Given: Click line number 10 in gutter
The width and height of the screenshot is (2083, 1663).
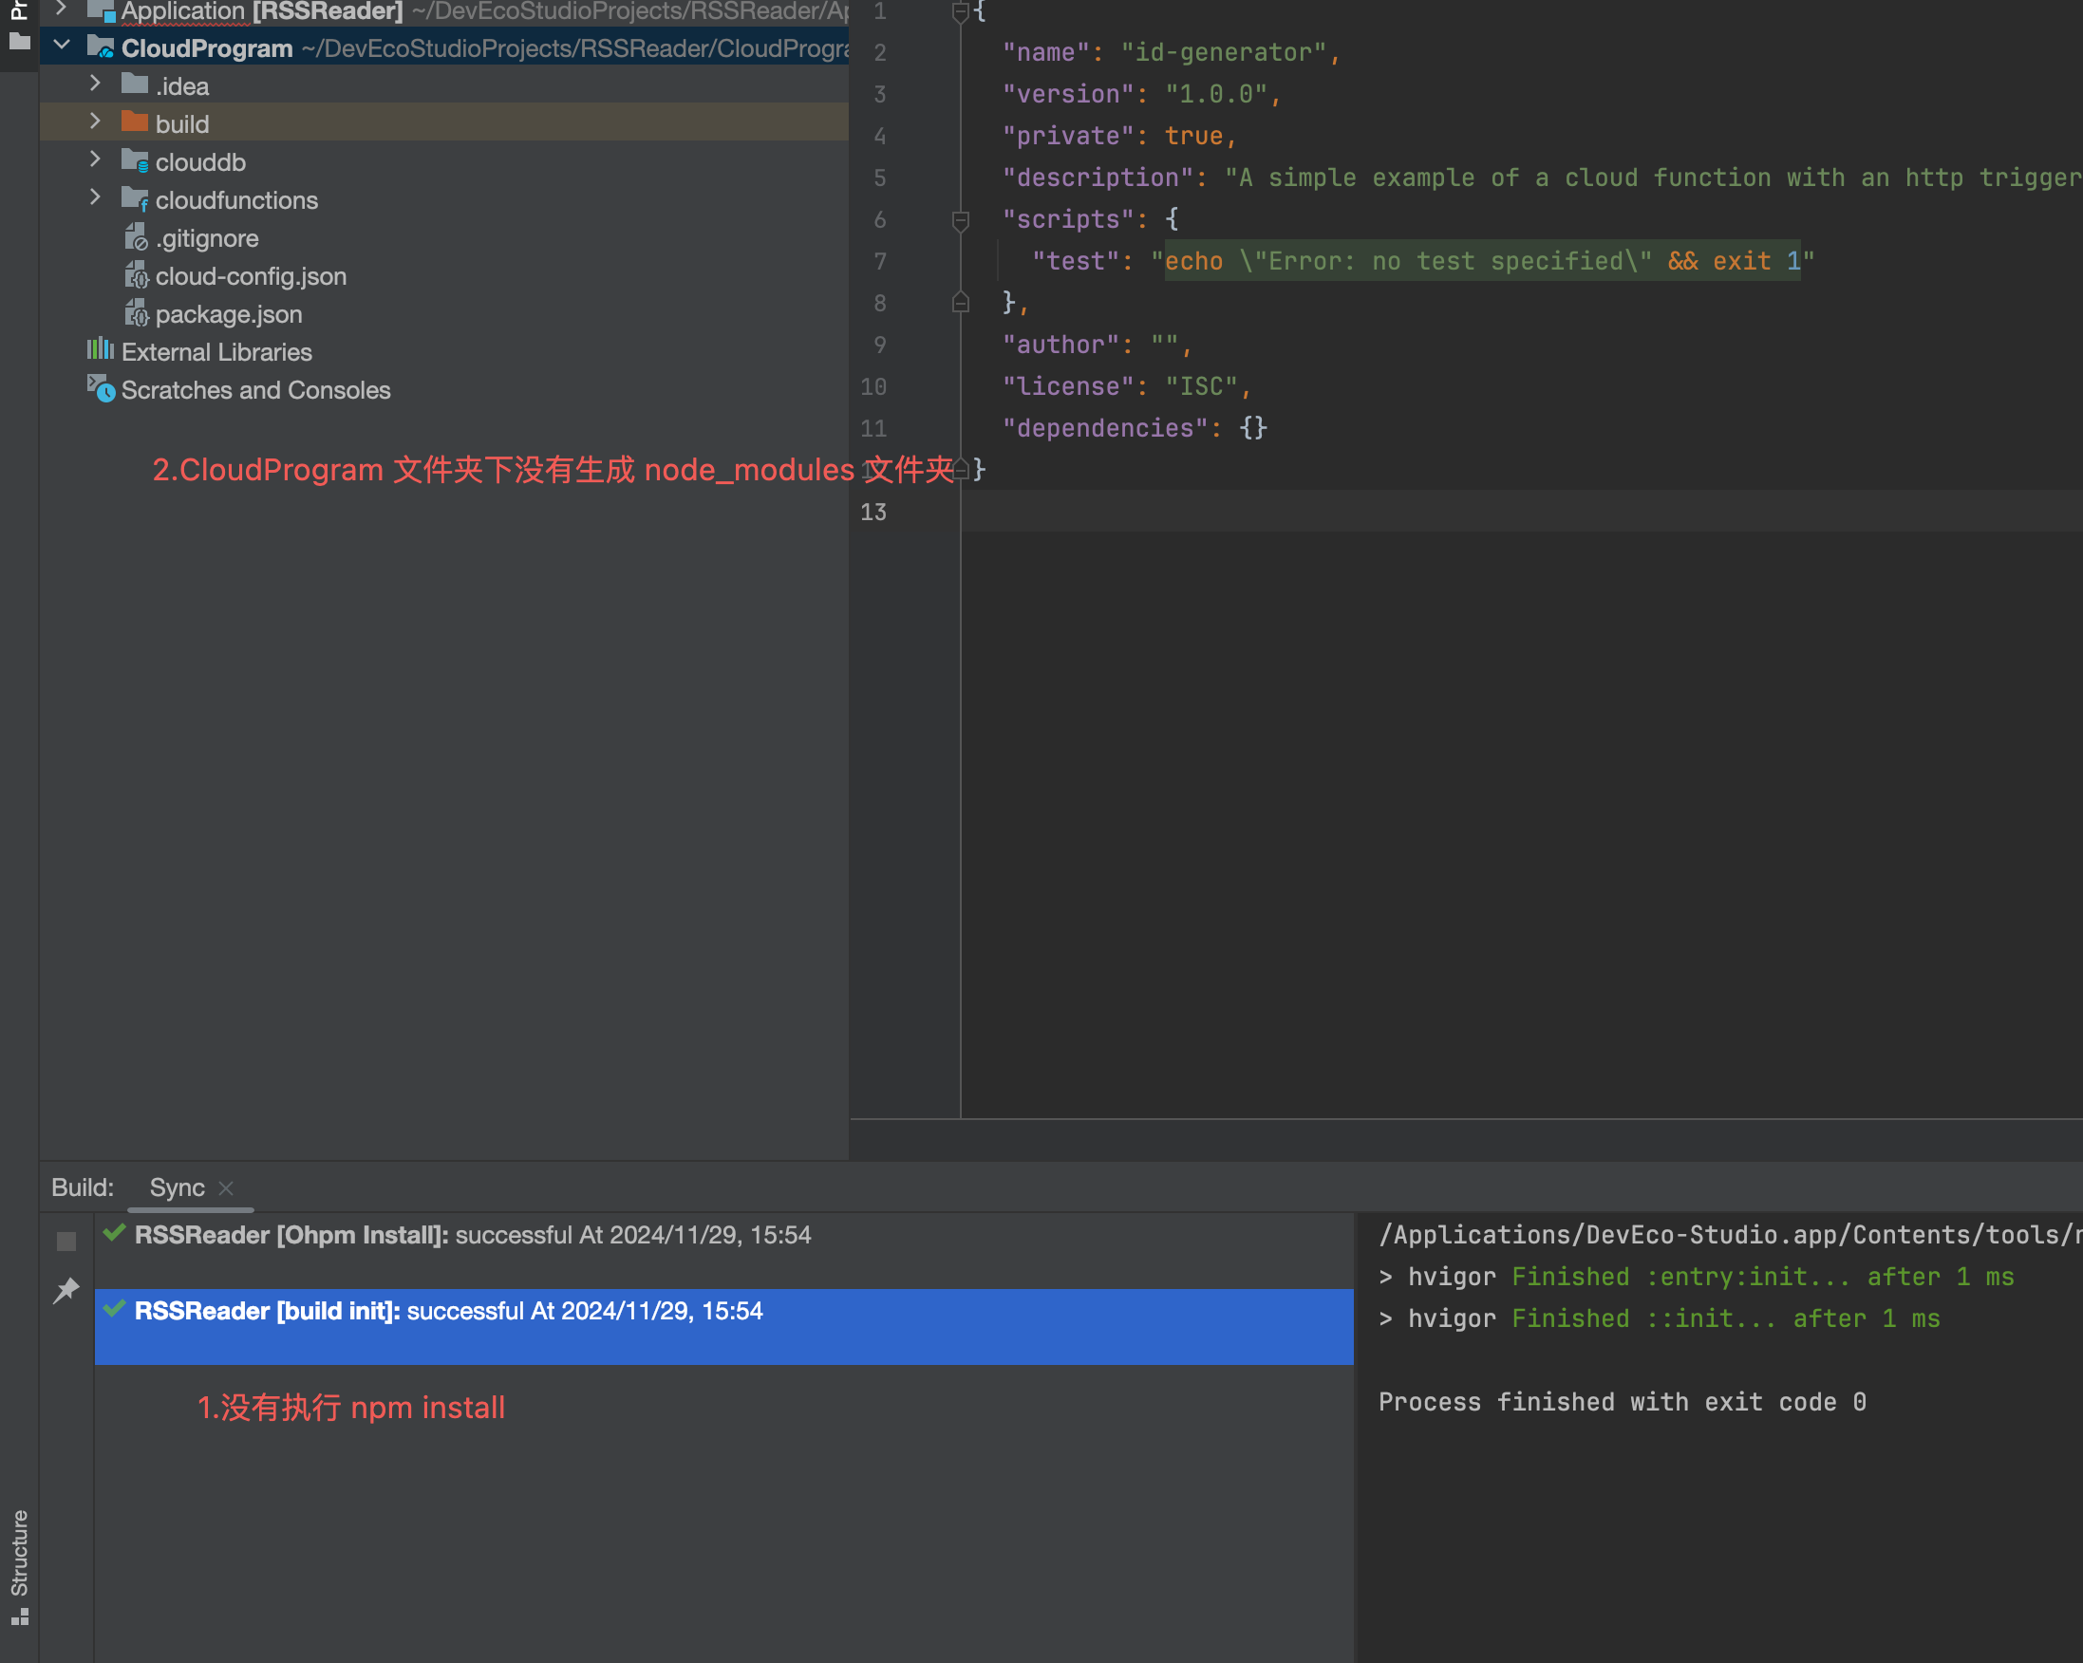Looking at the screenshot, I should 873,386.
